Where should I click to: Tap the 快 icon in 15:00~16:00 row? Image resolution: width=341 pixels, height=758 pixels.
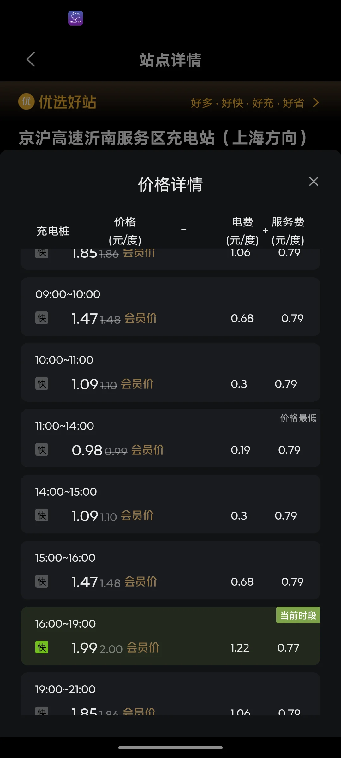42,581
